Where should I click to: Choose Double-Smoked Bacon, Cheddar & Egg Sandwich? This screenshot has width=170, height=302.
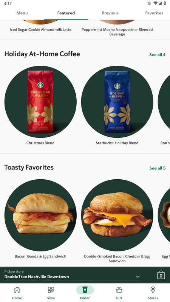coord(117,215)
